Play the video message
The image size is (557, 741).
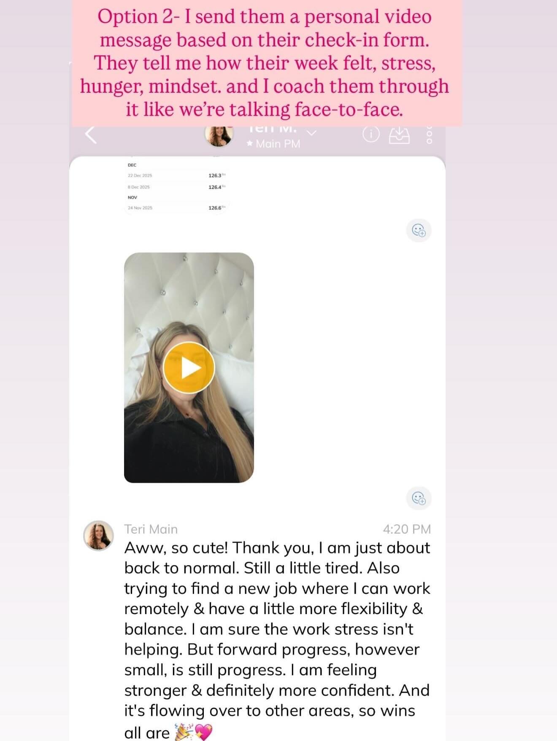(x=189, y=368)
